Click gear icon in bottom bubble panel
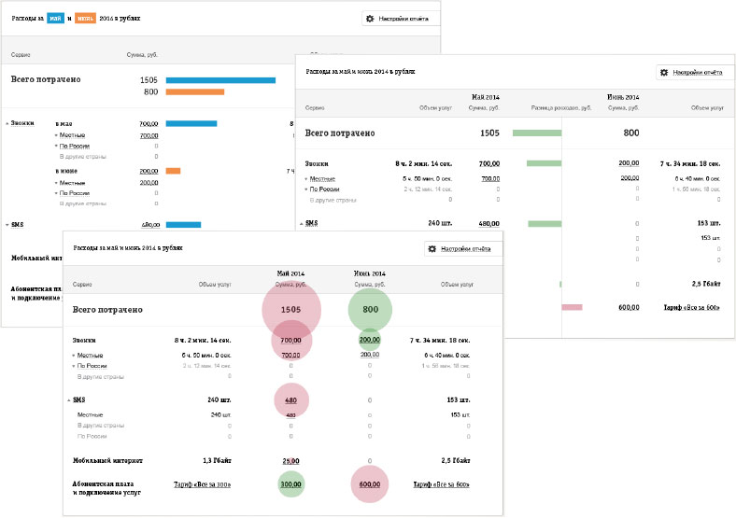736x518 pixels. click(433, 249)
